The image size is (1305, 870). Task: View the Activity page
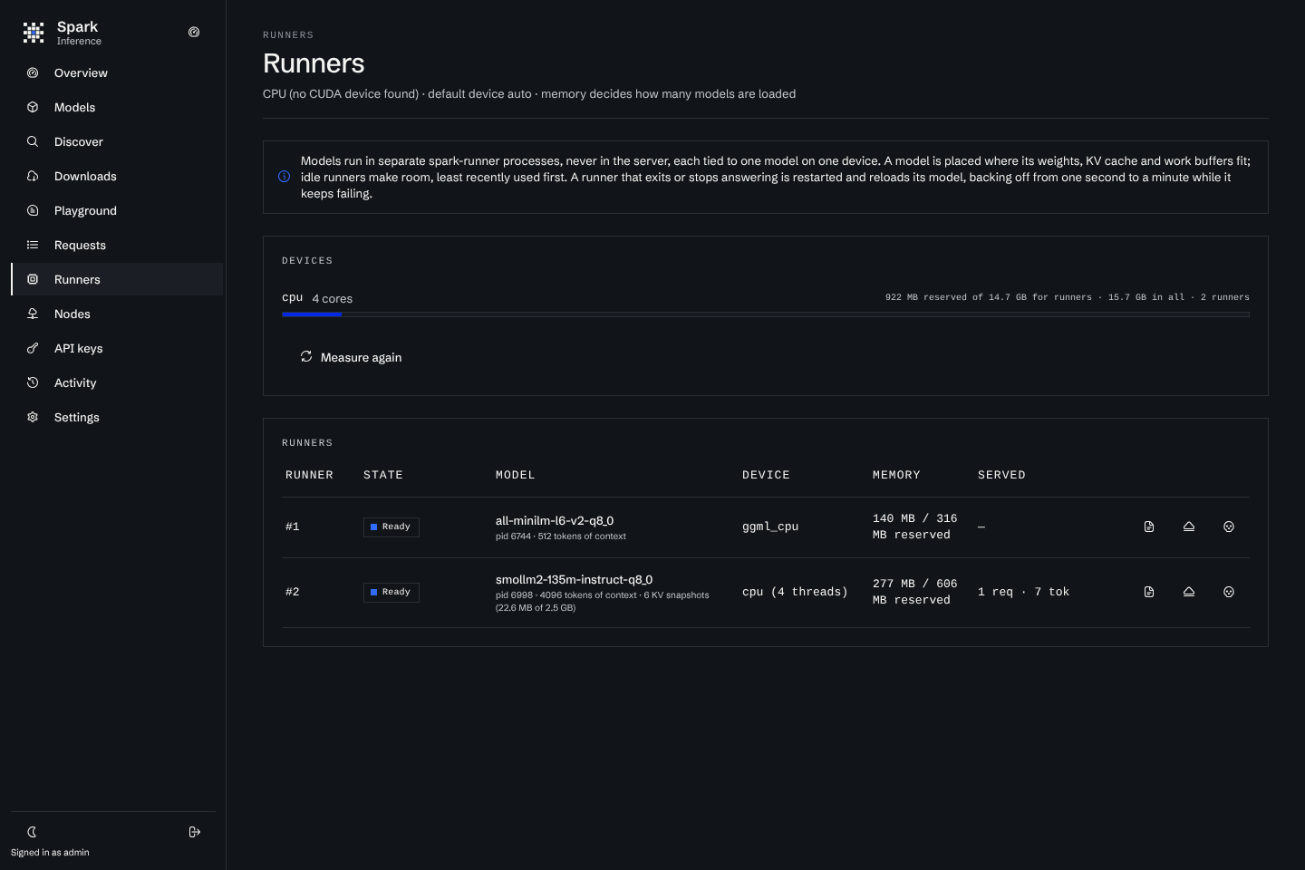(x=117, y=382)
